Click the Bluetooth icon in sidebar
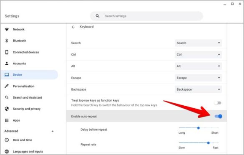 click(7, 41)
